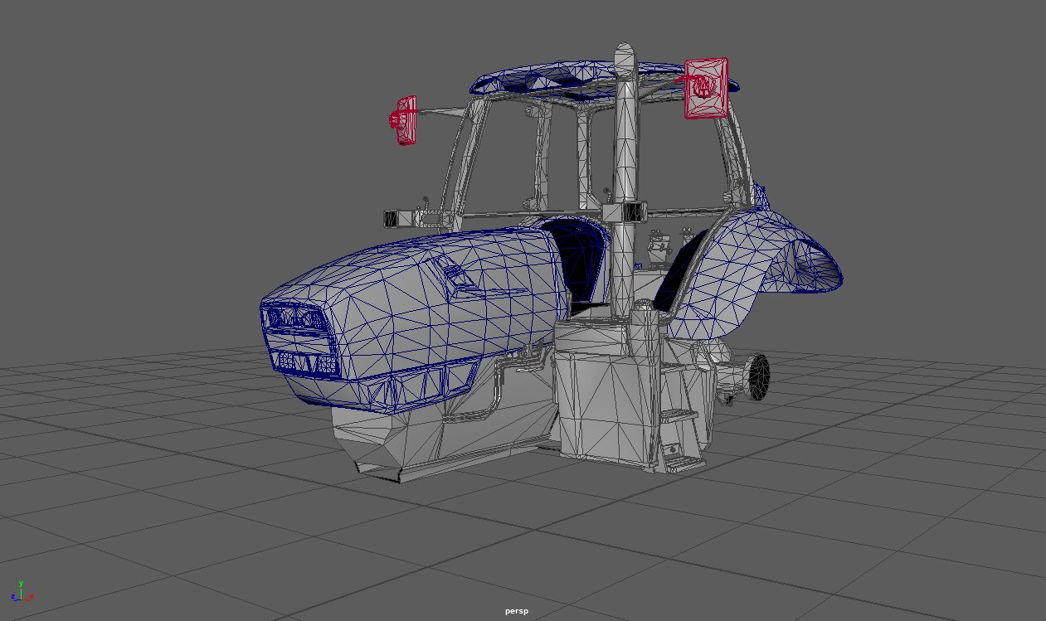Select the lower front grille vents
Image resolution: width=1046 pixels, height=621 pixels.
pos(304,362)
